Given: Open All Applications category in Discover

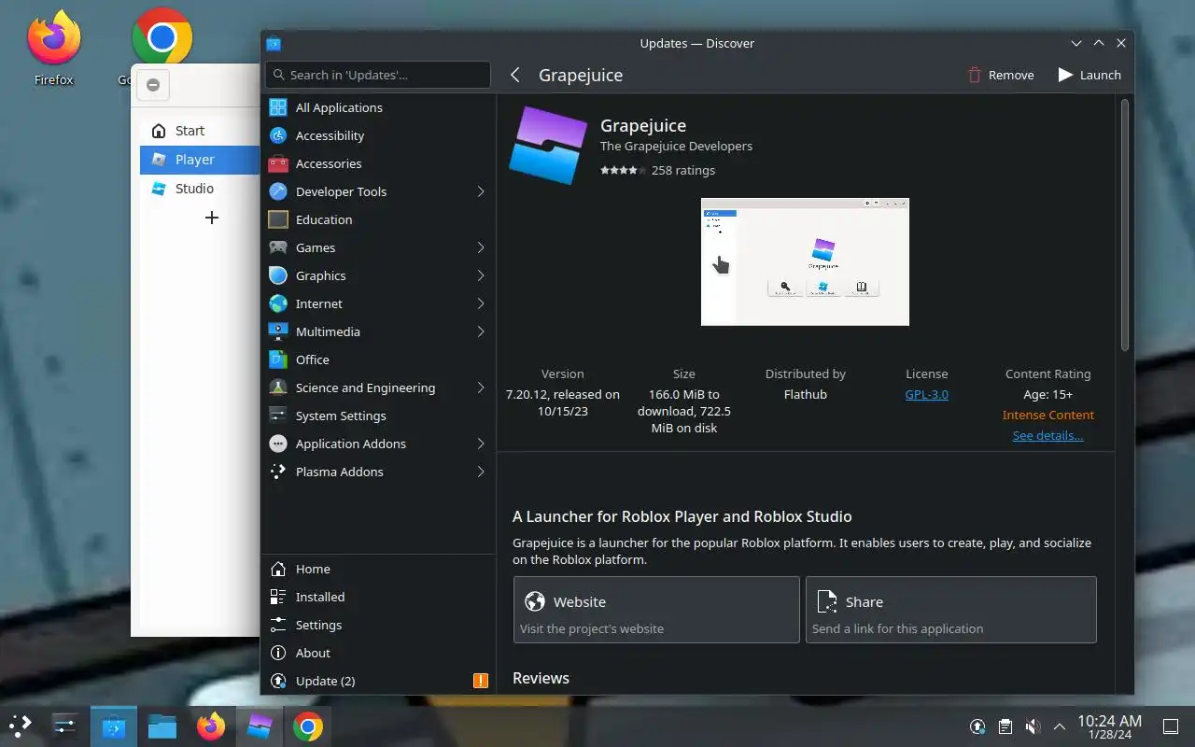Looking at the screenshot, I should [x=378, y=107].
